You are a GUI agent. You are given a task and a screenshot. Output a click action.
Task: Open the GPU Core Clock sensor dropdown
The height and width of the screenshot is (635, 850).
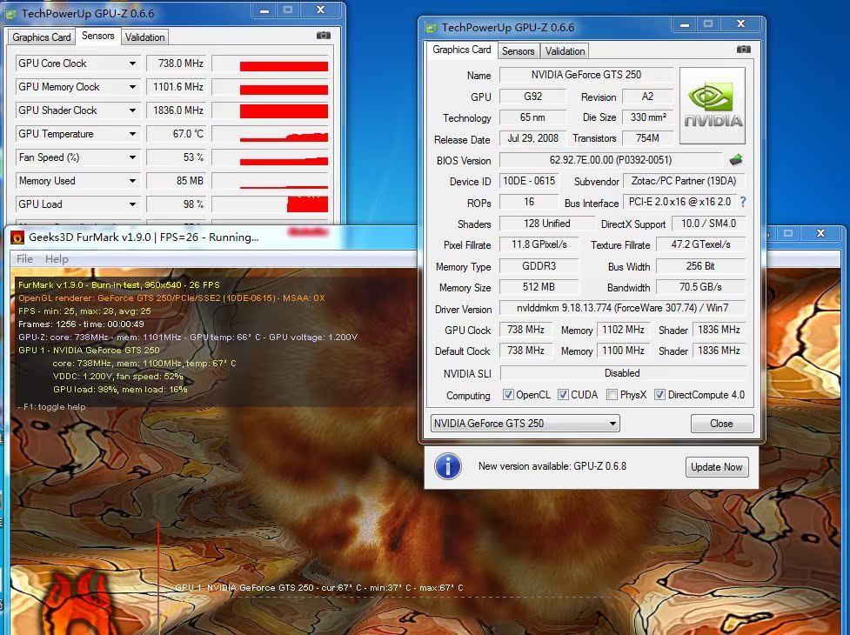tap(132, 63)
